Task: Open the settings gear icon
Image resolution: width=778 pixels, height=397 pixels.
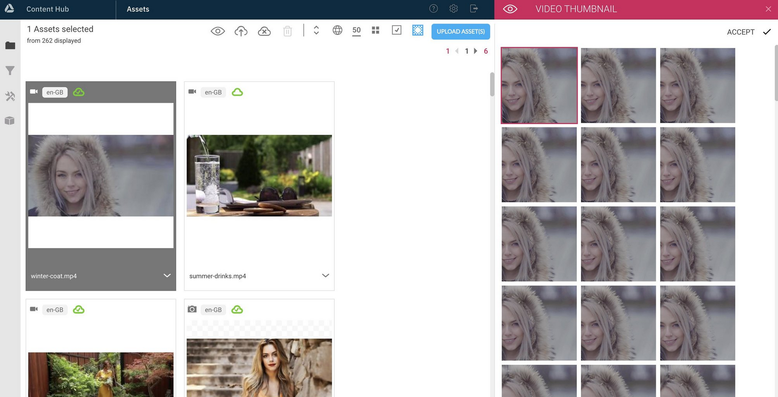Action: pos(454,9)
